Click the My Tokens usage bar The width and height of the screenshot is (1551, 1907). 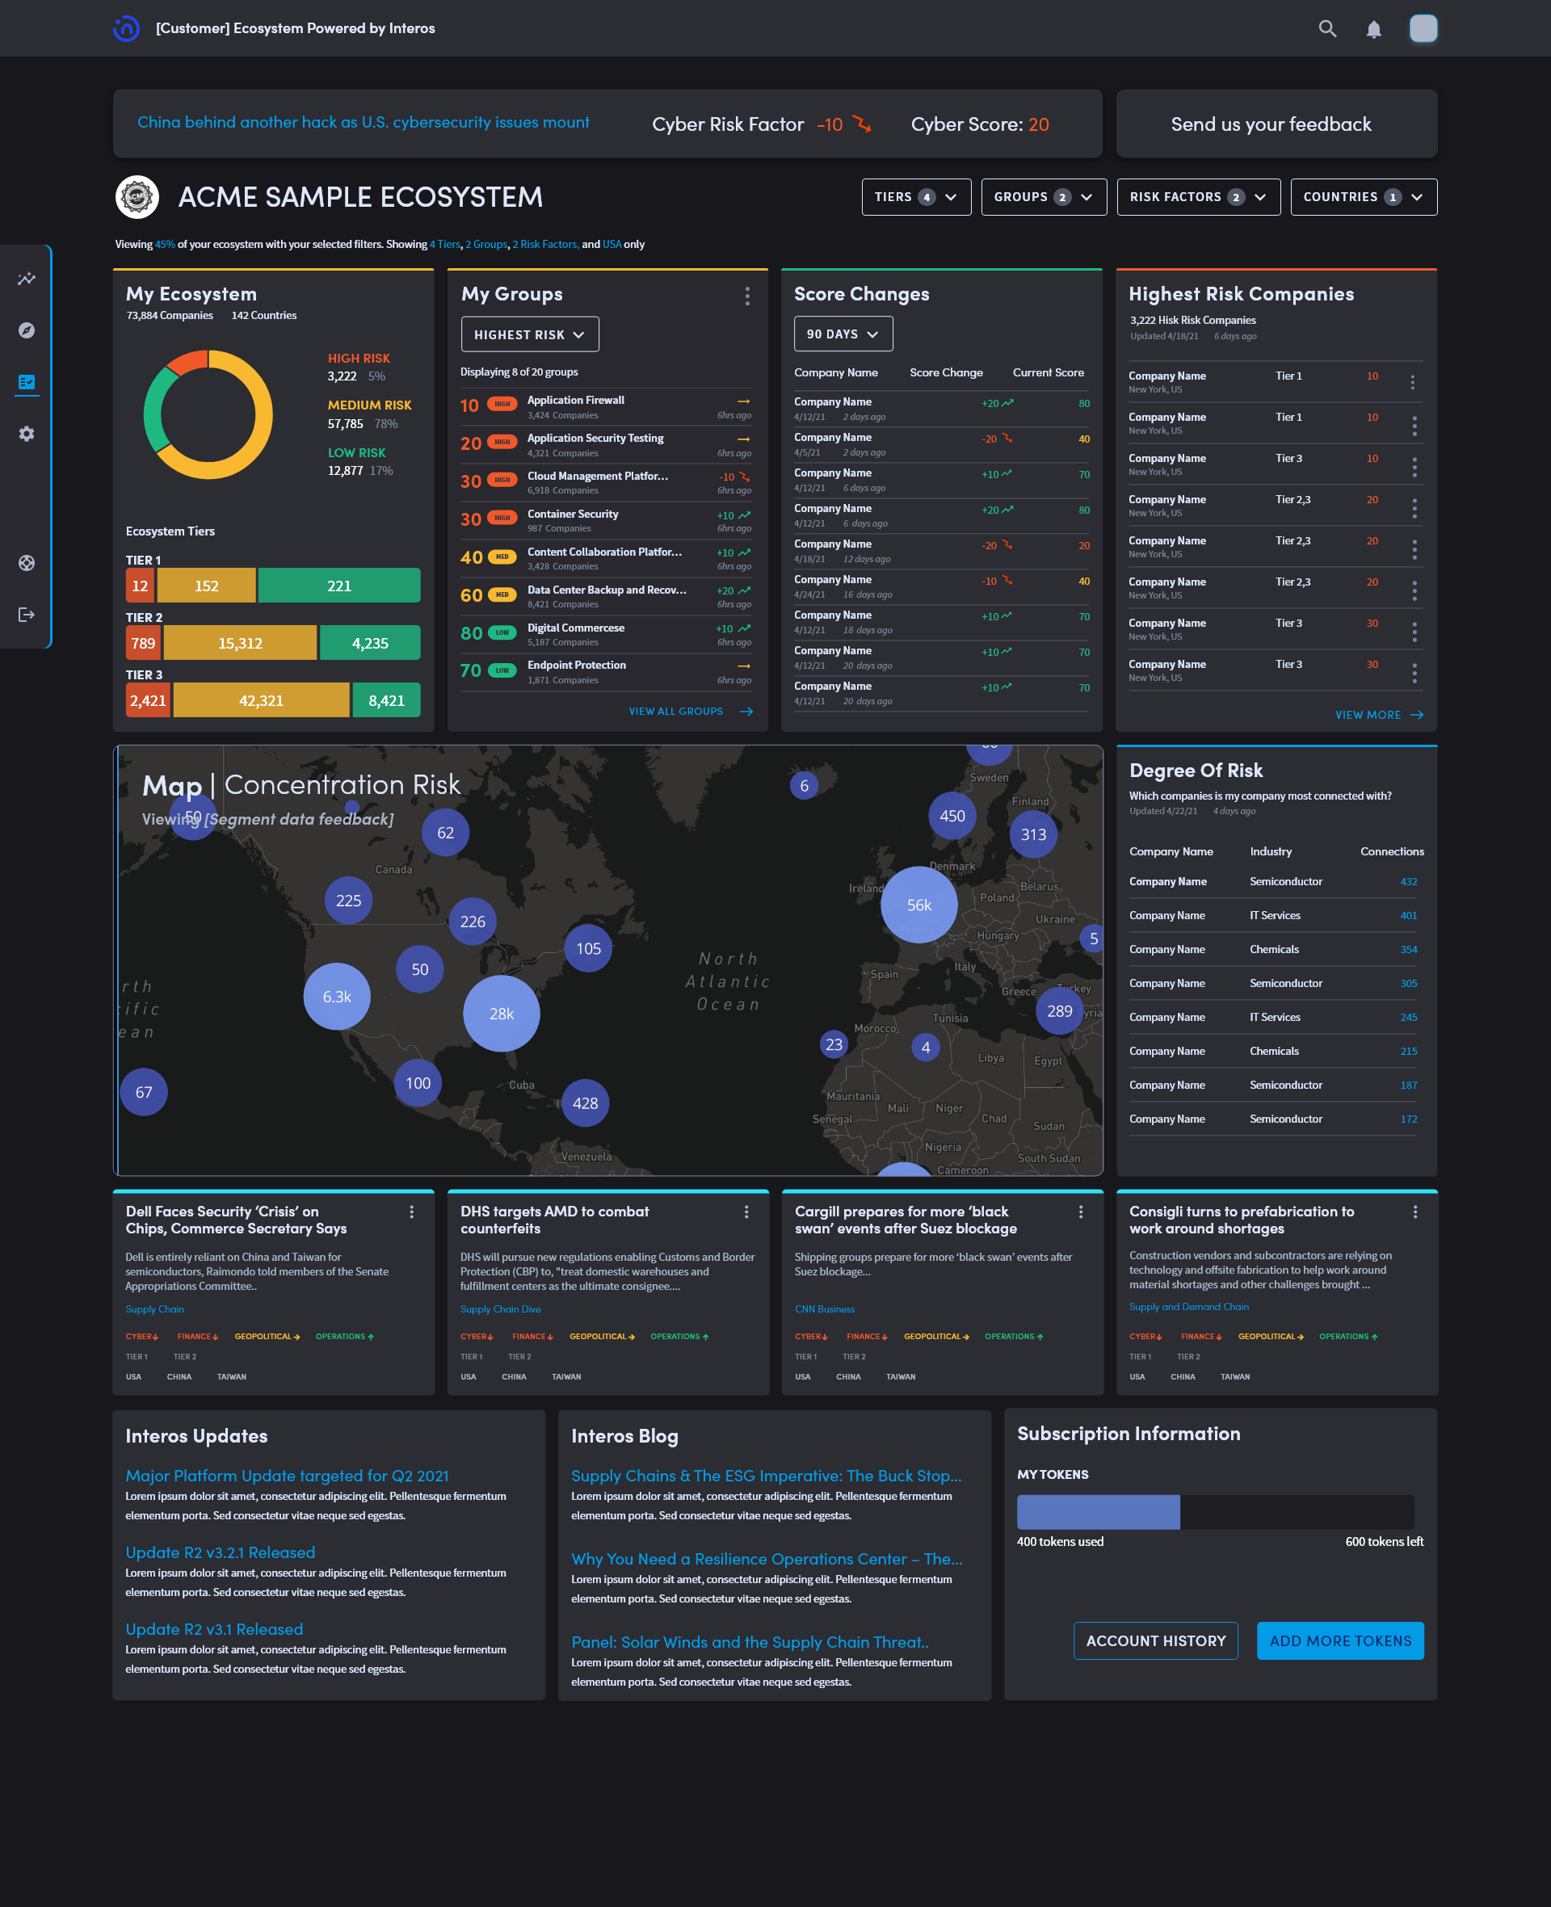(1214, 1512)
